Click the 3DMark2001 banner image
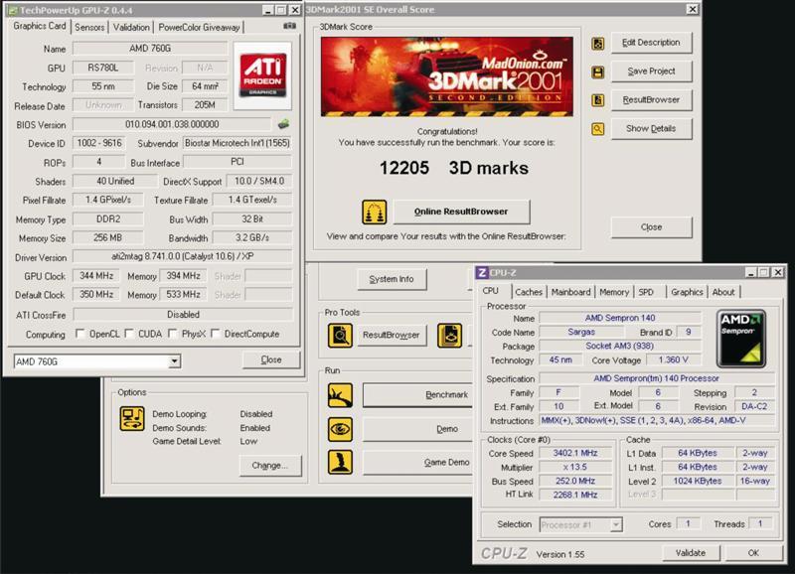The image size is (795, 574). pos(446,76)
